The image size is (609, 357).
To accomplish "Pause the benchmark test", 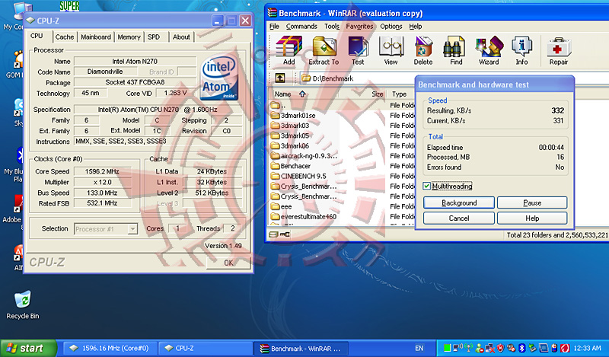I will click(532, 202).
